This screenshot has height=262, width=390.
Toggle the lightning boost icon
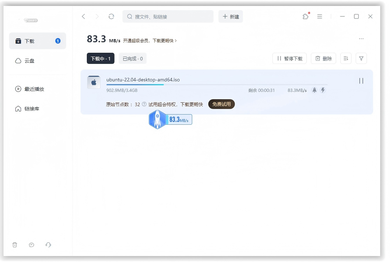(323, 90)
